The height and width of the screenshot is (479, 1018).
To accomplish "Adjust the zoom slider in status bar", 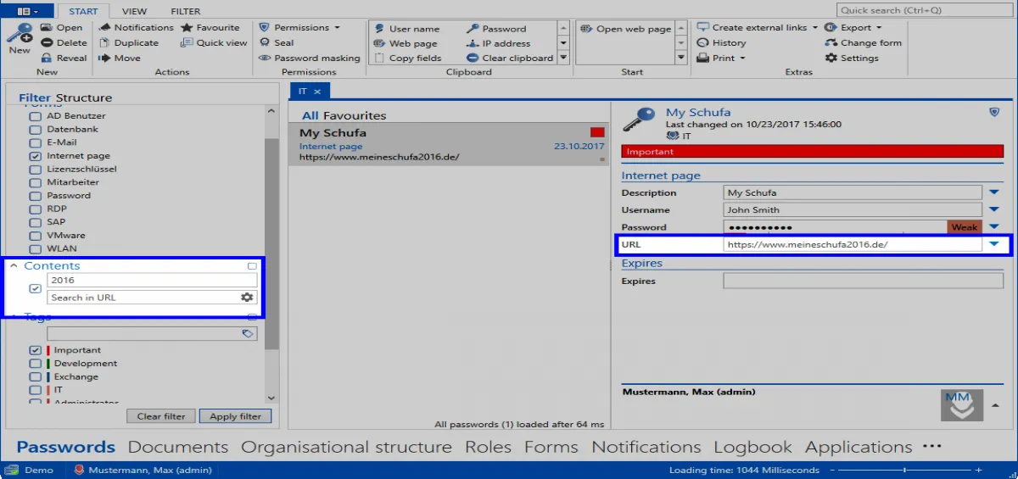I will (x=905, y=470).
